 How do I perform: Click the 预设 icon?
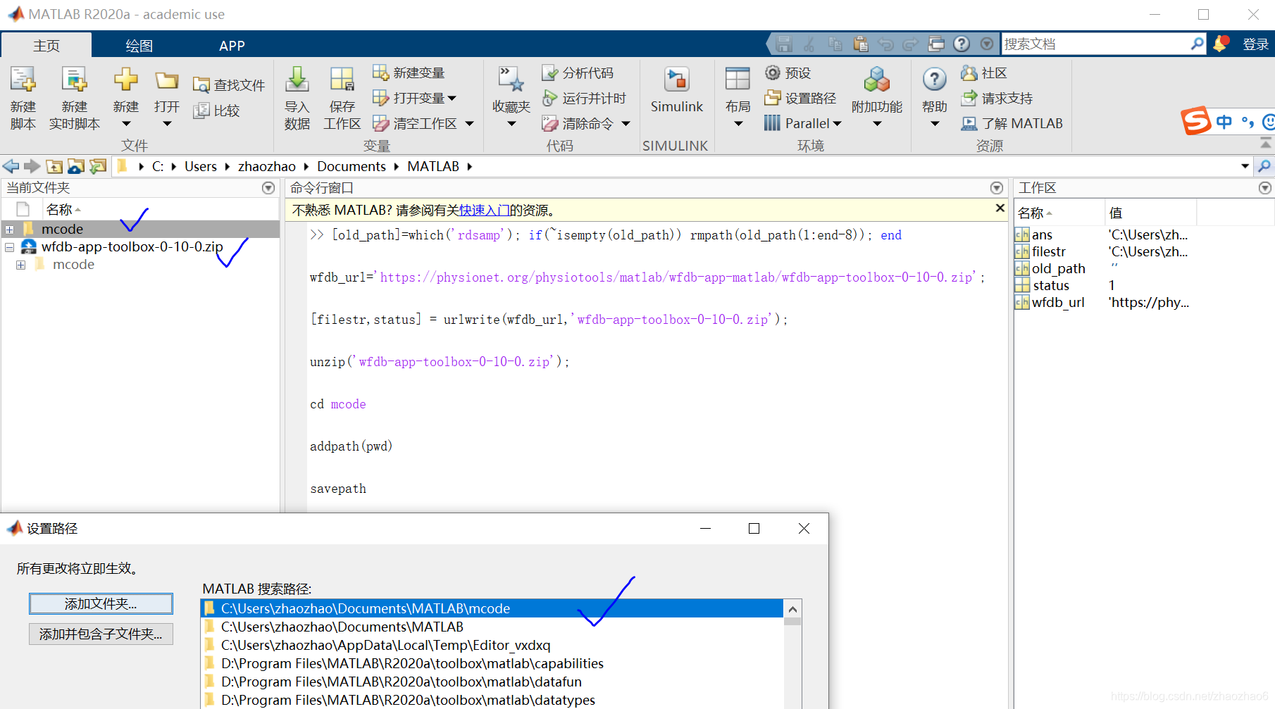[x=789, y=73]
